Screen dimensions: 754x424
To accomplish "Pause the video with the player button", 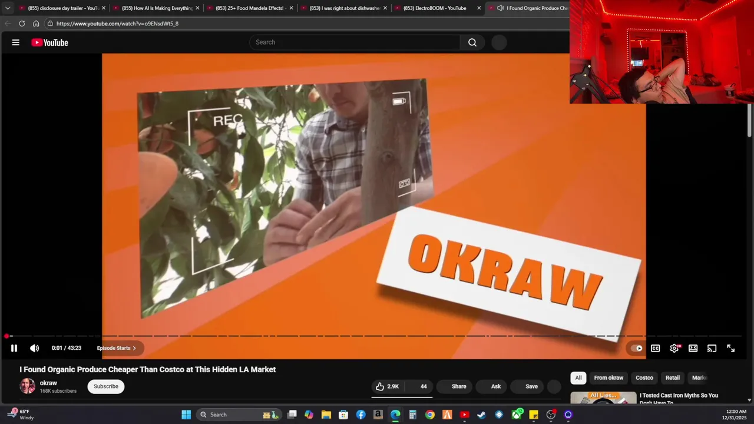I will [14, 348].
